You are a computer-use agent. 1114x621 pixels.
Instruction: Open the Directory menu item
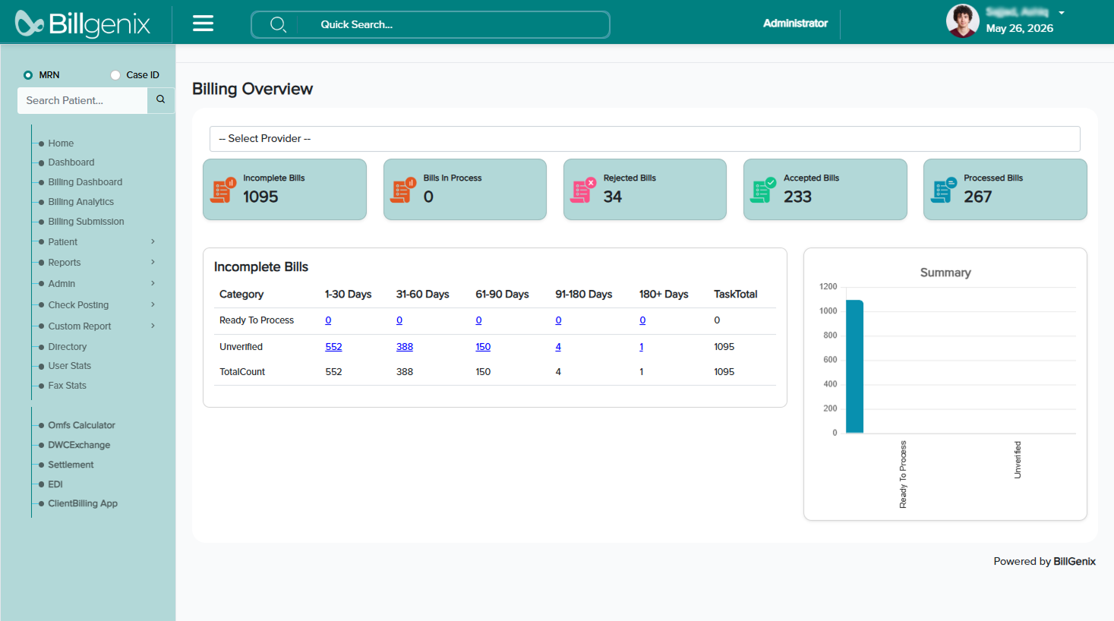pyautogui.click(x=68, y=347)
